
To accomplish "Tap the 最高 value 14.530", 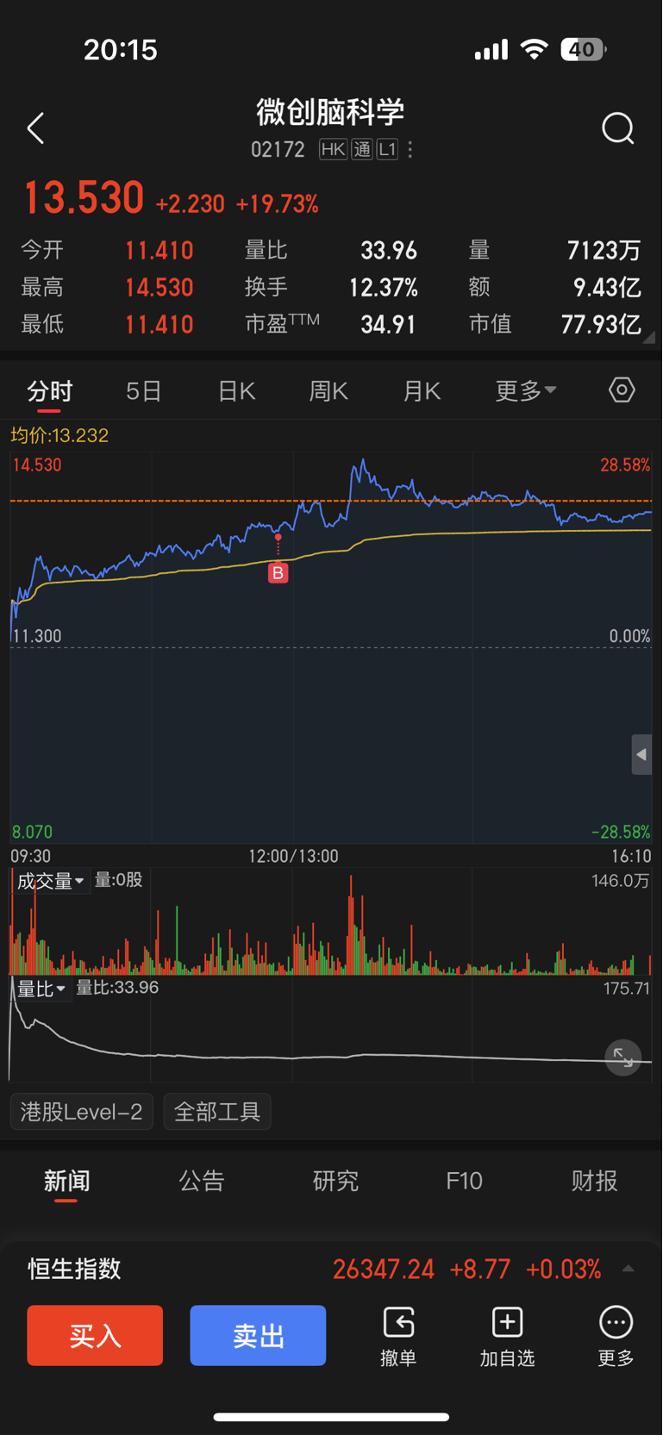I will (x=159, y=288).
